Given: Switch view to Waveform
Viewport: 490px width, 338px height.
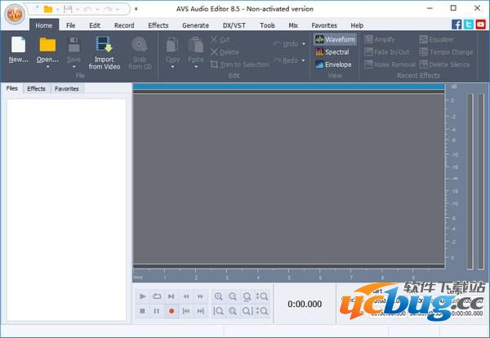Looking at the screenshot, I should pyautogui.click(x=335, y=39).
